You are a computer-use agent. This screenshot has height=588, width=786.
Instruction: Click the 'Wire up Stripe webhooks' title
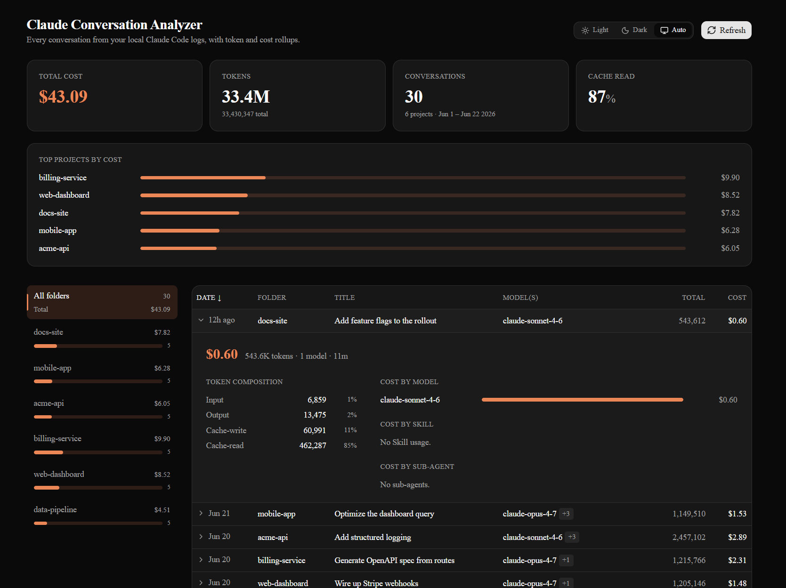[376, 583]
